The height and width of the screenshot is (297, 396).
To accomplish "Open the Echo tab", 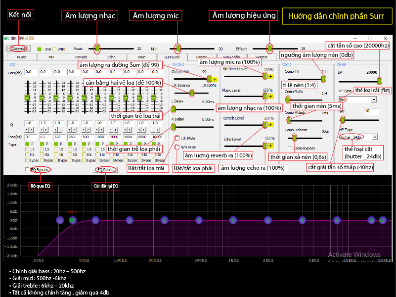I will (x=111, y=57).
